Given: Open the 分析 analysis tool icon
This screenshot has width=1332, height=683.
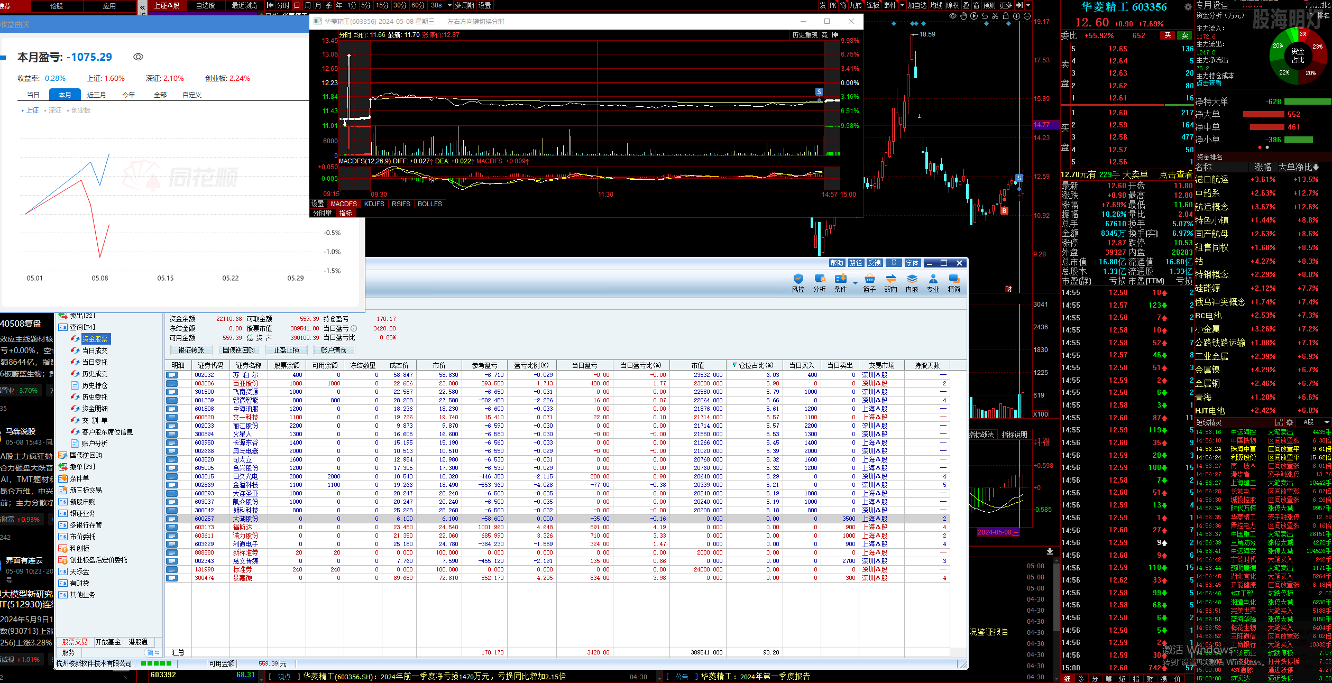Looking at the screenshot, I should [819, 283].
